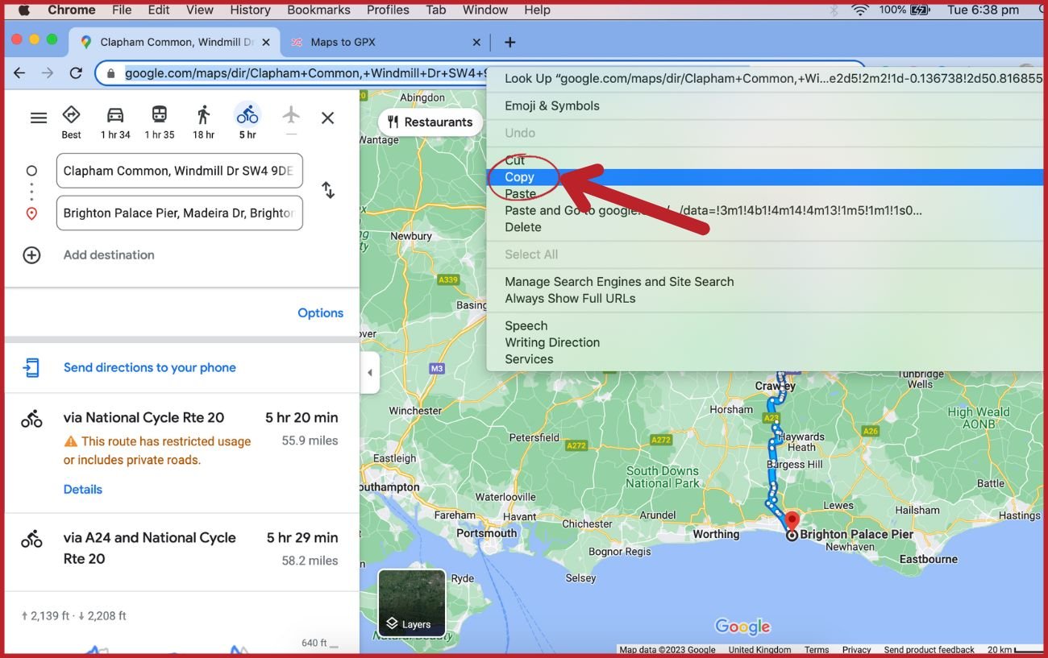Viewport: 1048px width, 658px height.
Task: Click the Clapham Common starting point field
Action: [x=179, y=171]
